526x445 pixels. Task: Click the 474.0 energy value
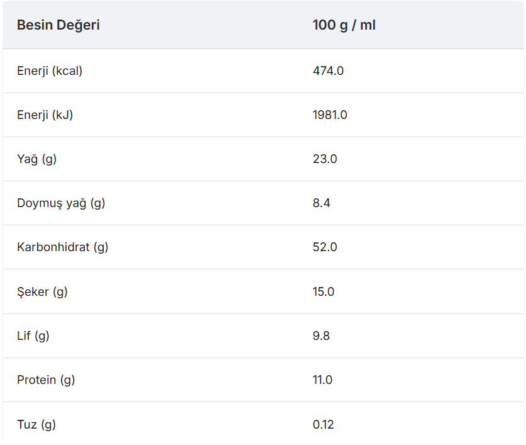328,70
